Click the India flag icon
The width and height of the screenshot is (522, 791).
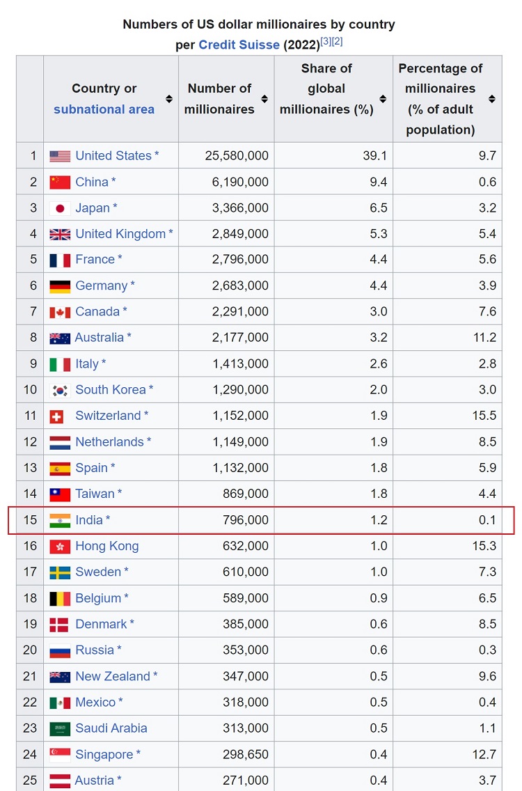[x=60, y=521]
